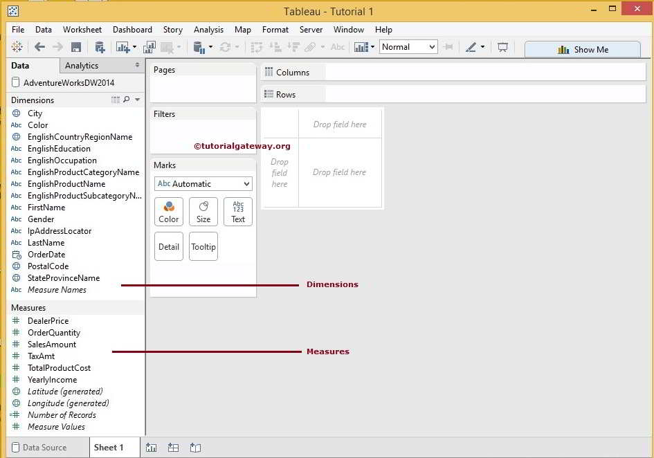Open the Marks type Automatic dropdown
This screenshot has width=654, height=458.
pyautogui.click(x=203, y=184)
